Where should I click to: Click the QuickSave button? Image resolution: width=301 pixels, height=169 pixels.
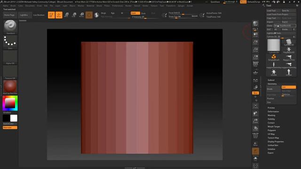(x=215, y=2)
